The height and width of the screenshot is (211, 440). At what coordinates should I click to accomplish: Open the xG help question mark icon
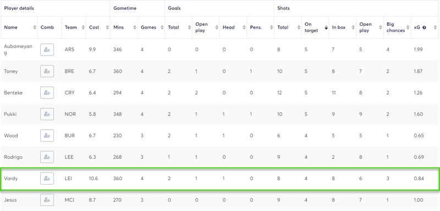point(424,27)
